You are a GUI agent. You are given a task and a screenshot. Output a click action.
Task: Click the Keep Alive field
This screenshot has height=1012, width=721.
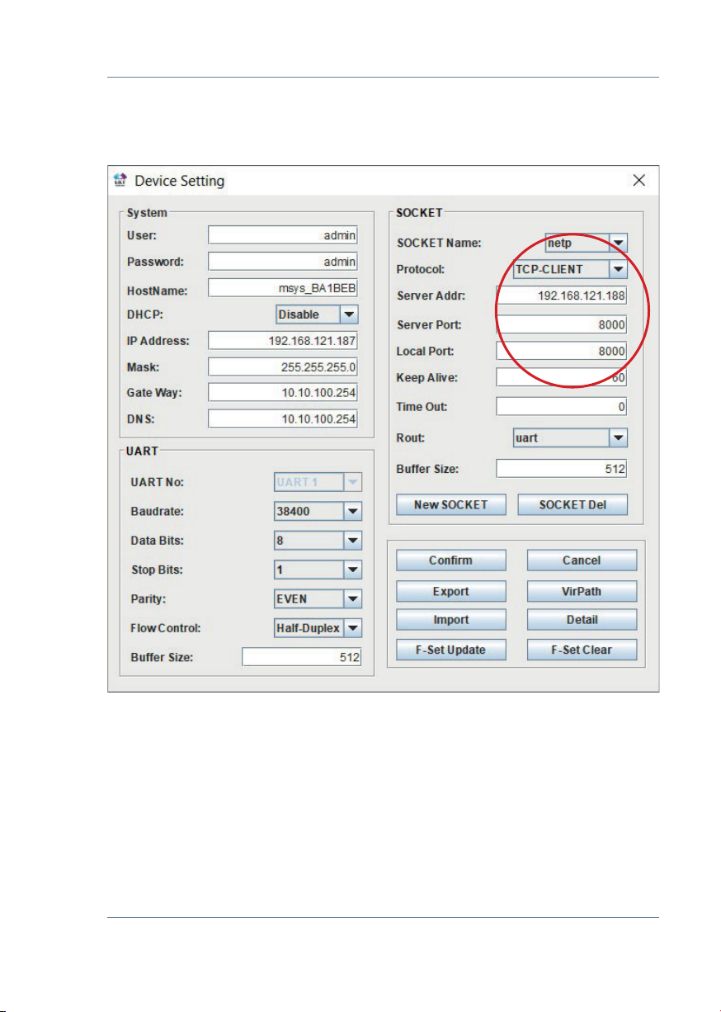point(562,378)
